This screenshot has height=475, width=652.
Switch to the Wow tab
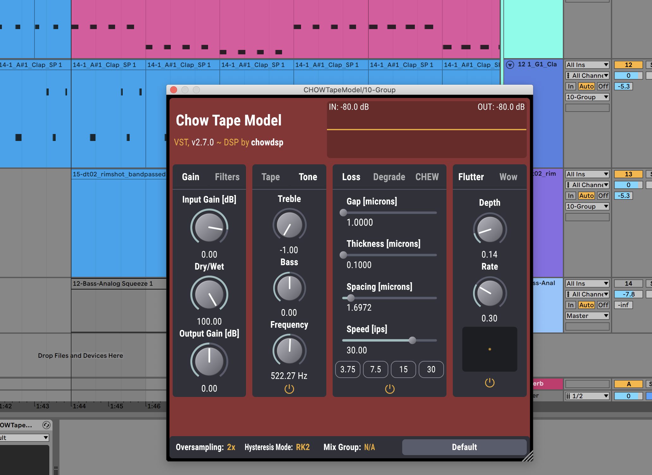click(x=508, y=177)
